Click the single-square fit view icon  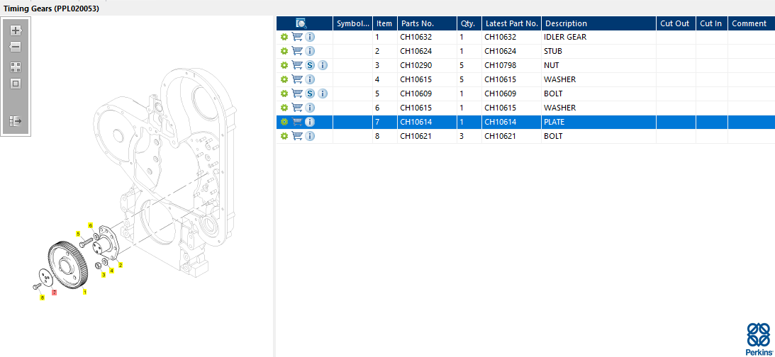pos(16,84)
